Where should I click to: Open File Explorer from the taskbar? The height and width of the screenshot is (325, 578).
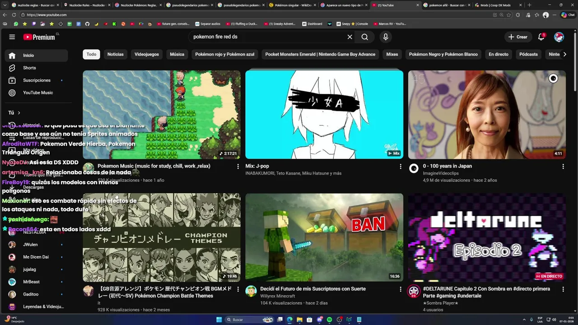[299, 320]
